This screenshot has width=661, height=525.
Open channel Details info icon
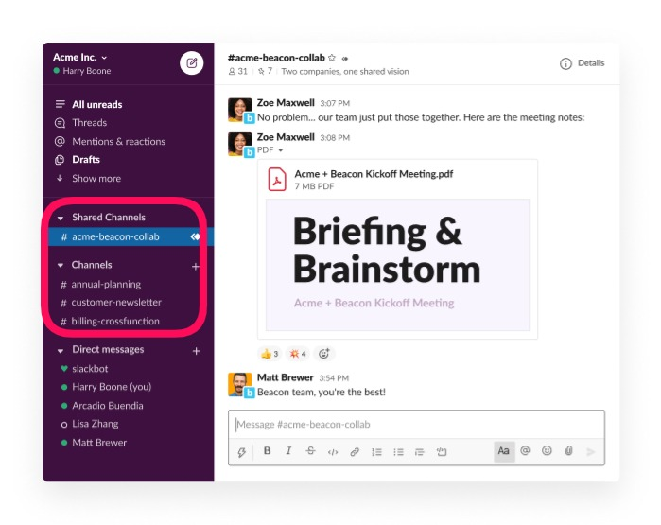click(x=565, y=63)
